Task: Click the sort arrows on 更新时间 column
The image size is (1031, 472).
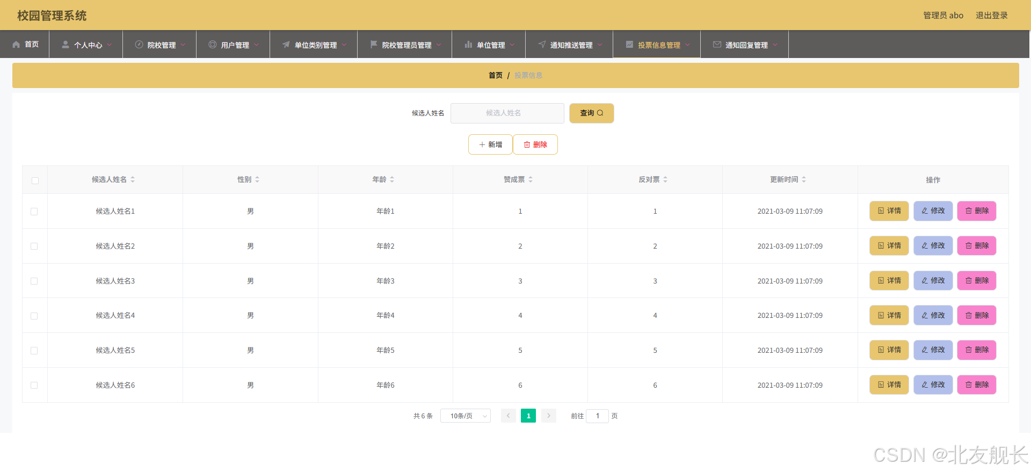Action: pyautogui.click(x=804, y=179)
